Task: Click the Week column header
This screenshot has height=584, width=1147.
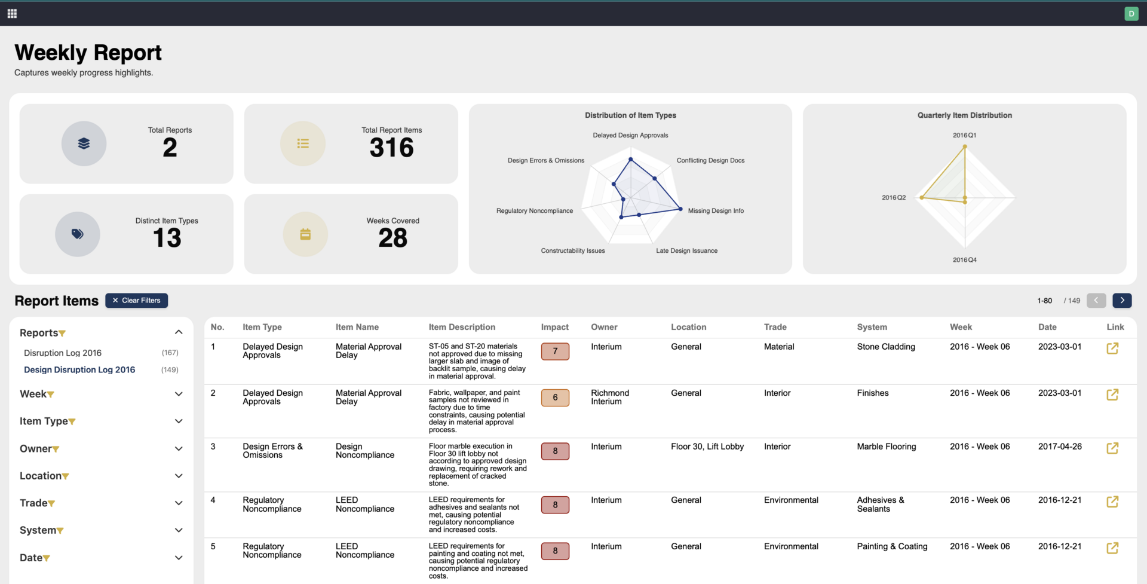Action: (961, 327)
